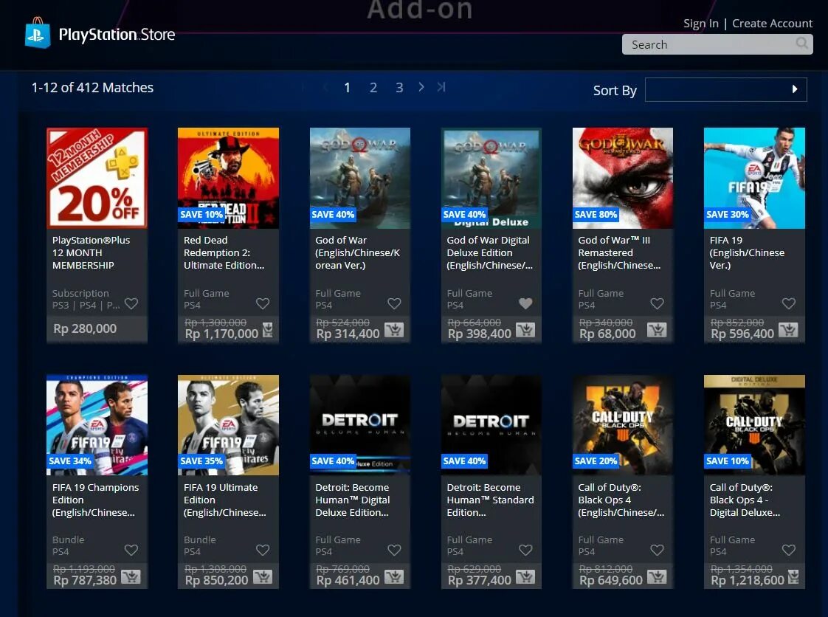This screenshot has width=828, height=617.
Task: Click the Rp 1,170,000 price
Action: (x=221, y=334)
